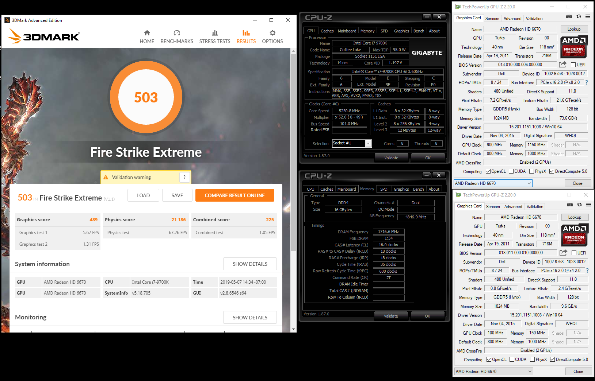The image size is (595, 381).
Task: Switch to Caches tab in top CPU-Z
Action: point(327,31)
